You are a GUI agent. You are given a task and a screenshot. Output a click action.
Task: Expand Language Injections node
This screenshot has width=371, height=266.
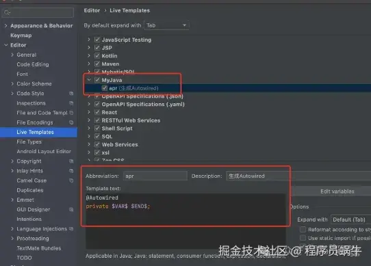[x=12, y=229]
